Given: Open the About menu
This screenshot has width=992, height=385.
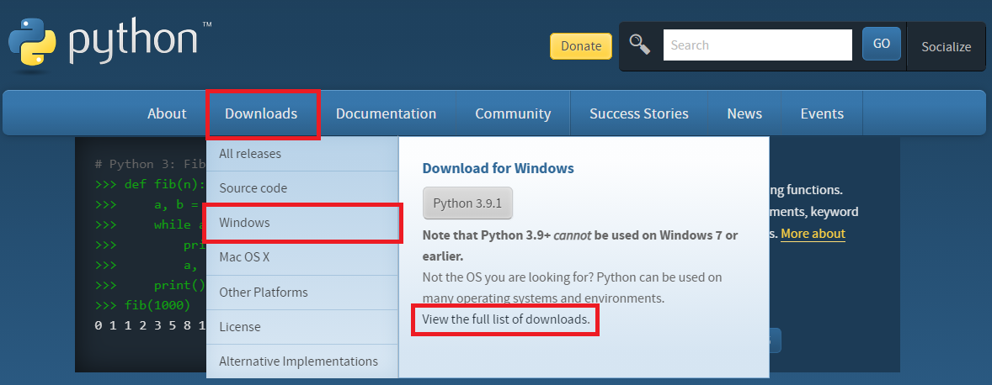Looking at the screenshot, I should point(167,113).
